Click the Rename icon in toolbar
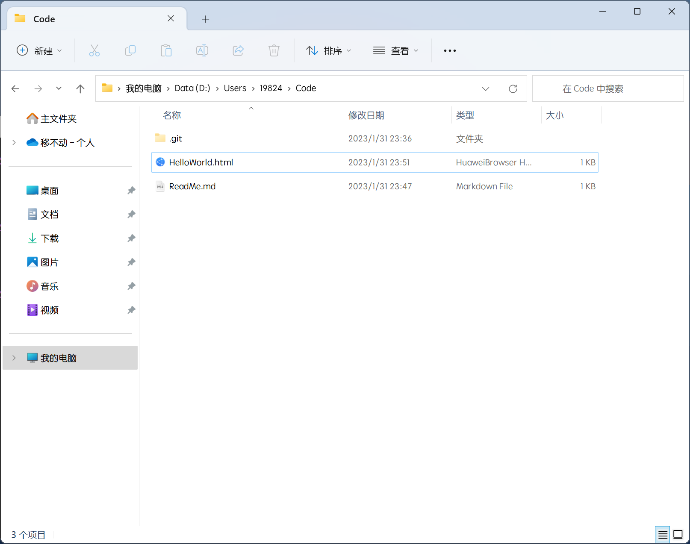This screenshot has height=544, width=690. click(x=202, y=50)
